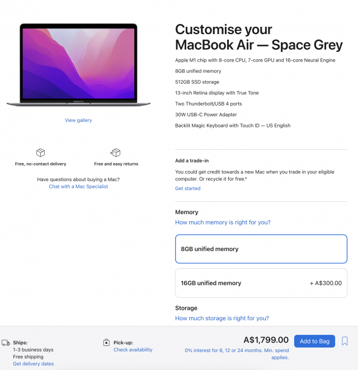The image size is (358, 370).
Task: Click the no-contact delivery box icon
Action: tap(40, 153)
